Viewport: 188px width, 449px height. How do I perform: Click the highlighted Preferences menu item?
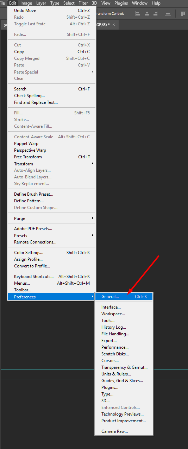[52, 297]
